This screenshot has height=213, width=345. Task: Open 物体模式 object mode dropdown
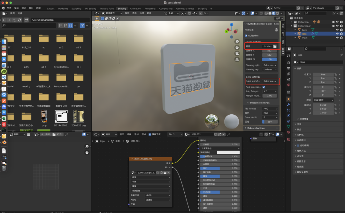pyautogui.click(x=112, y=13)
